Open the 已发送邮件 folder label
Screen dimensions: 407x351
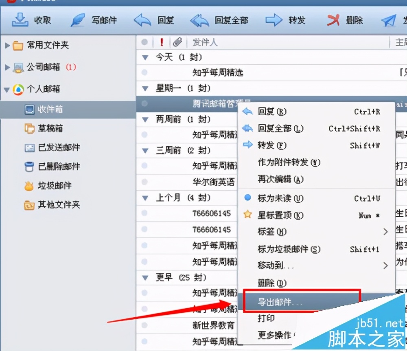click(x=59, y=147)
